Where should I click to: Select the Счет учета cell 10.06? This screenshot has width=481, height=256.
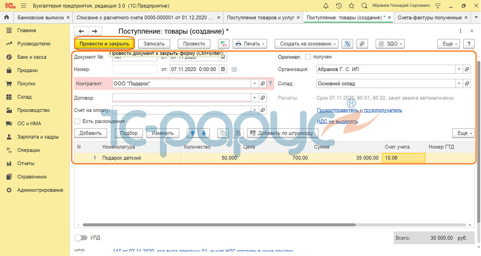(404, 158)
